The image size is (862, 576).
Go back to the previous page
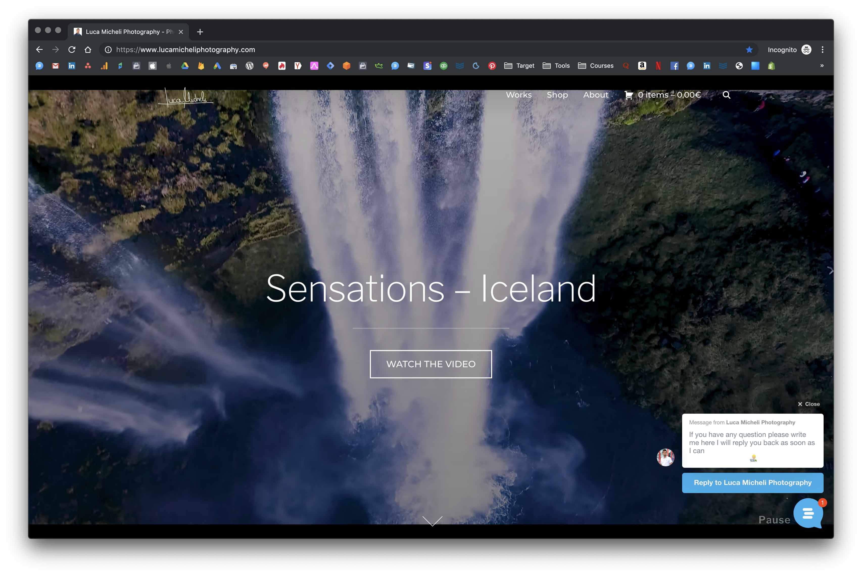coord(39,50)
